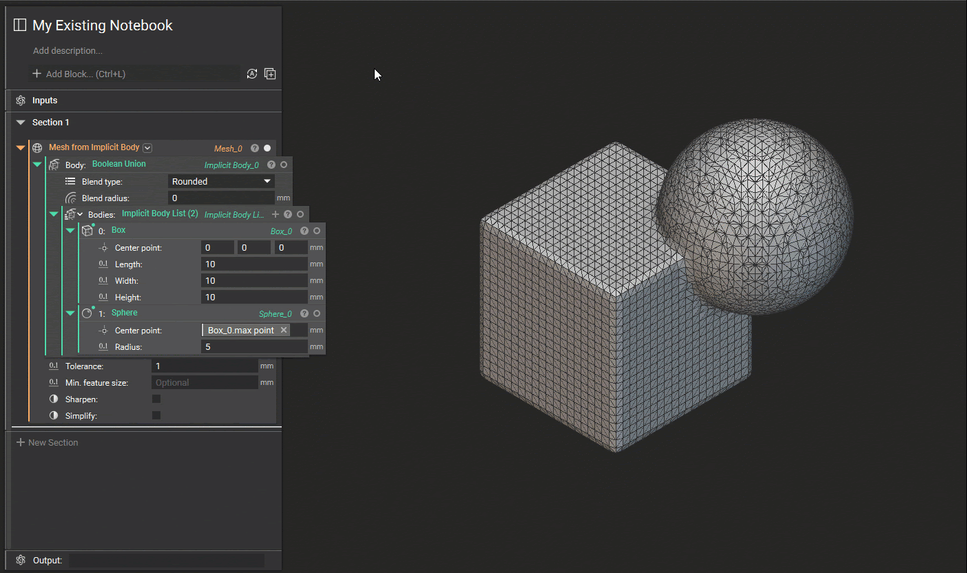Screen dimensions: 967x573
Task: Enable the Sharpen checkbox
Action: pyautogui.click(x=156, y=399)
